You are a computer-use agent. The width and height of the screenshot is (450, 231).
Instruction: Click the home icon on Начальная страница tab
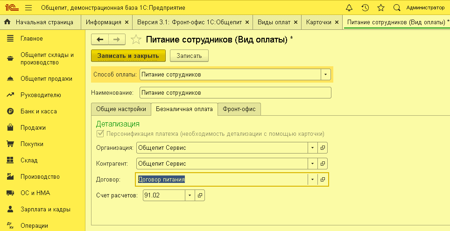(x=8, y=22)
